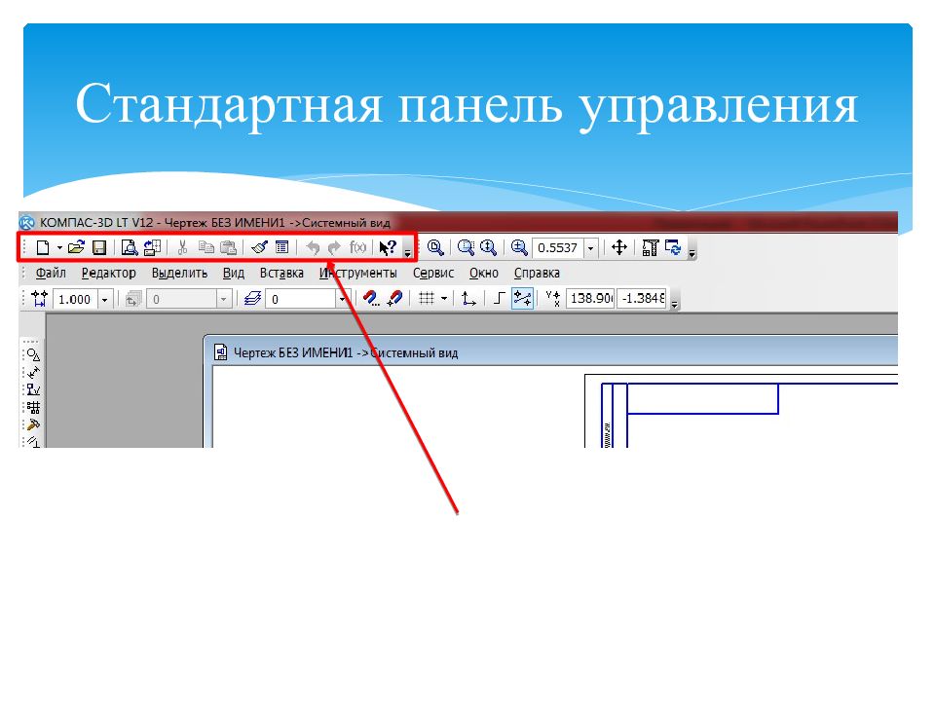This screenshot has height=701, width=935.
Task: Open a file with the folder icon
Action: (x=77, y=247)
